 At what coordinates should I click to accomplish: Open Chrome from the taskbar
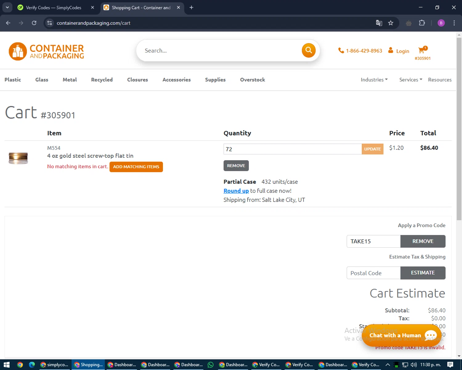(20, 365)
